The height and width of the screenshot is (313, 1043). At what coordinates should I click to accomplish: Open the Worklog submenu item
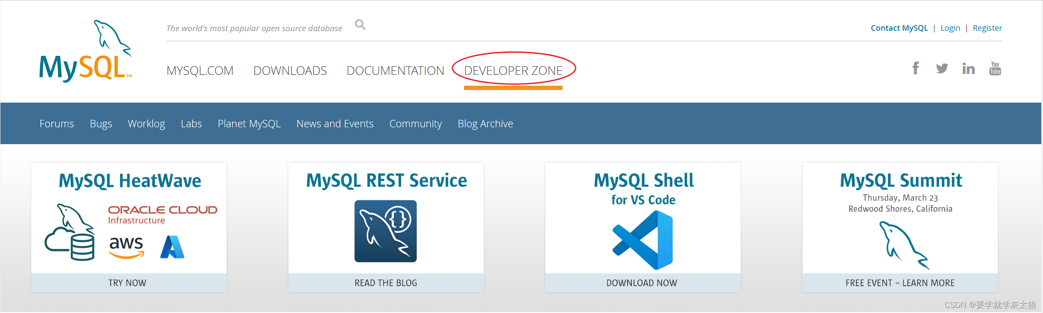[147, 124]
